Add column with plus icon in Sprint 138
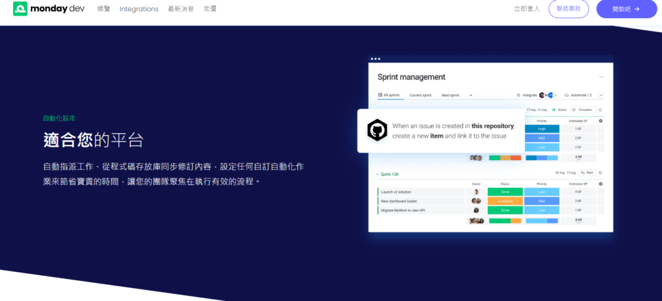Viewport: 662px width, 301px height. 601,184
